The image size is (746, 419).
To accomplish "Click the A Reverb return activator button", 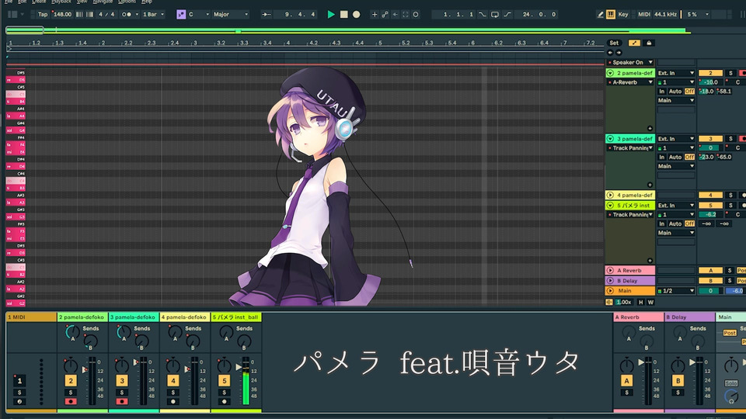I will tap(626, 380).
